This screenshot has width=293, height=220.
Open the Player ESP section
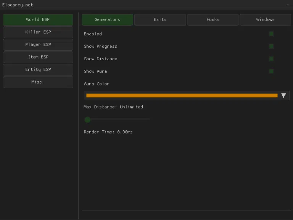[x=38, y=45]
